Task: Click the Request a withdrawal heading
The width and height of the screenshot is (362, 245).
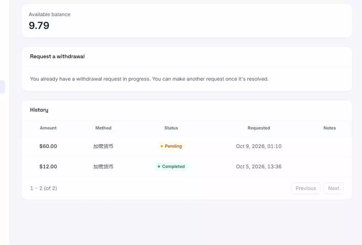Action: [x=57, y=56]
